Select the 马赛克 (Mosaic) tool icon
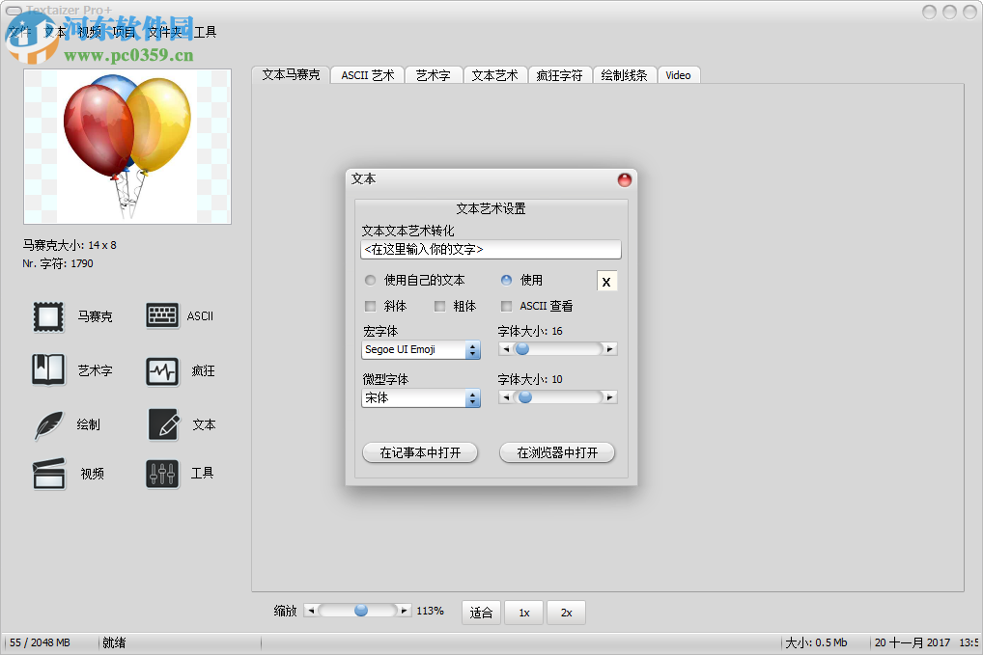 [48, 315]
